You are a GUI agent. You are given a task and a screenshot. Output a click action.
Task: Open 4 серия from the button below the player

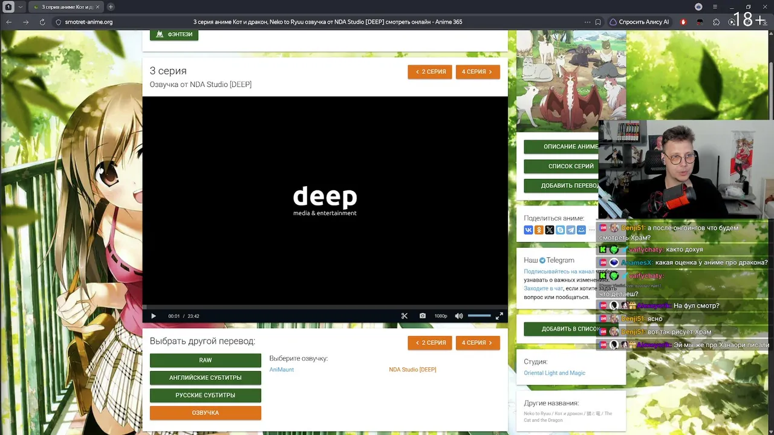(x=478, y=343)
